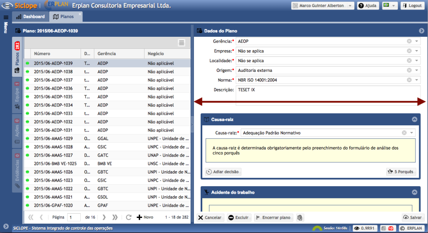Click the Adiar decisão button
This screenshot has height=233, width=428.
tap(223, 172)
